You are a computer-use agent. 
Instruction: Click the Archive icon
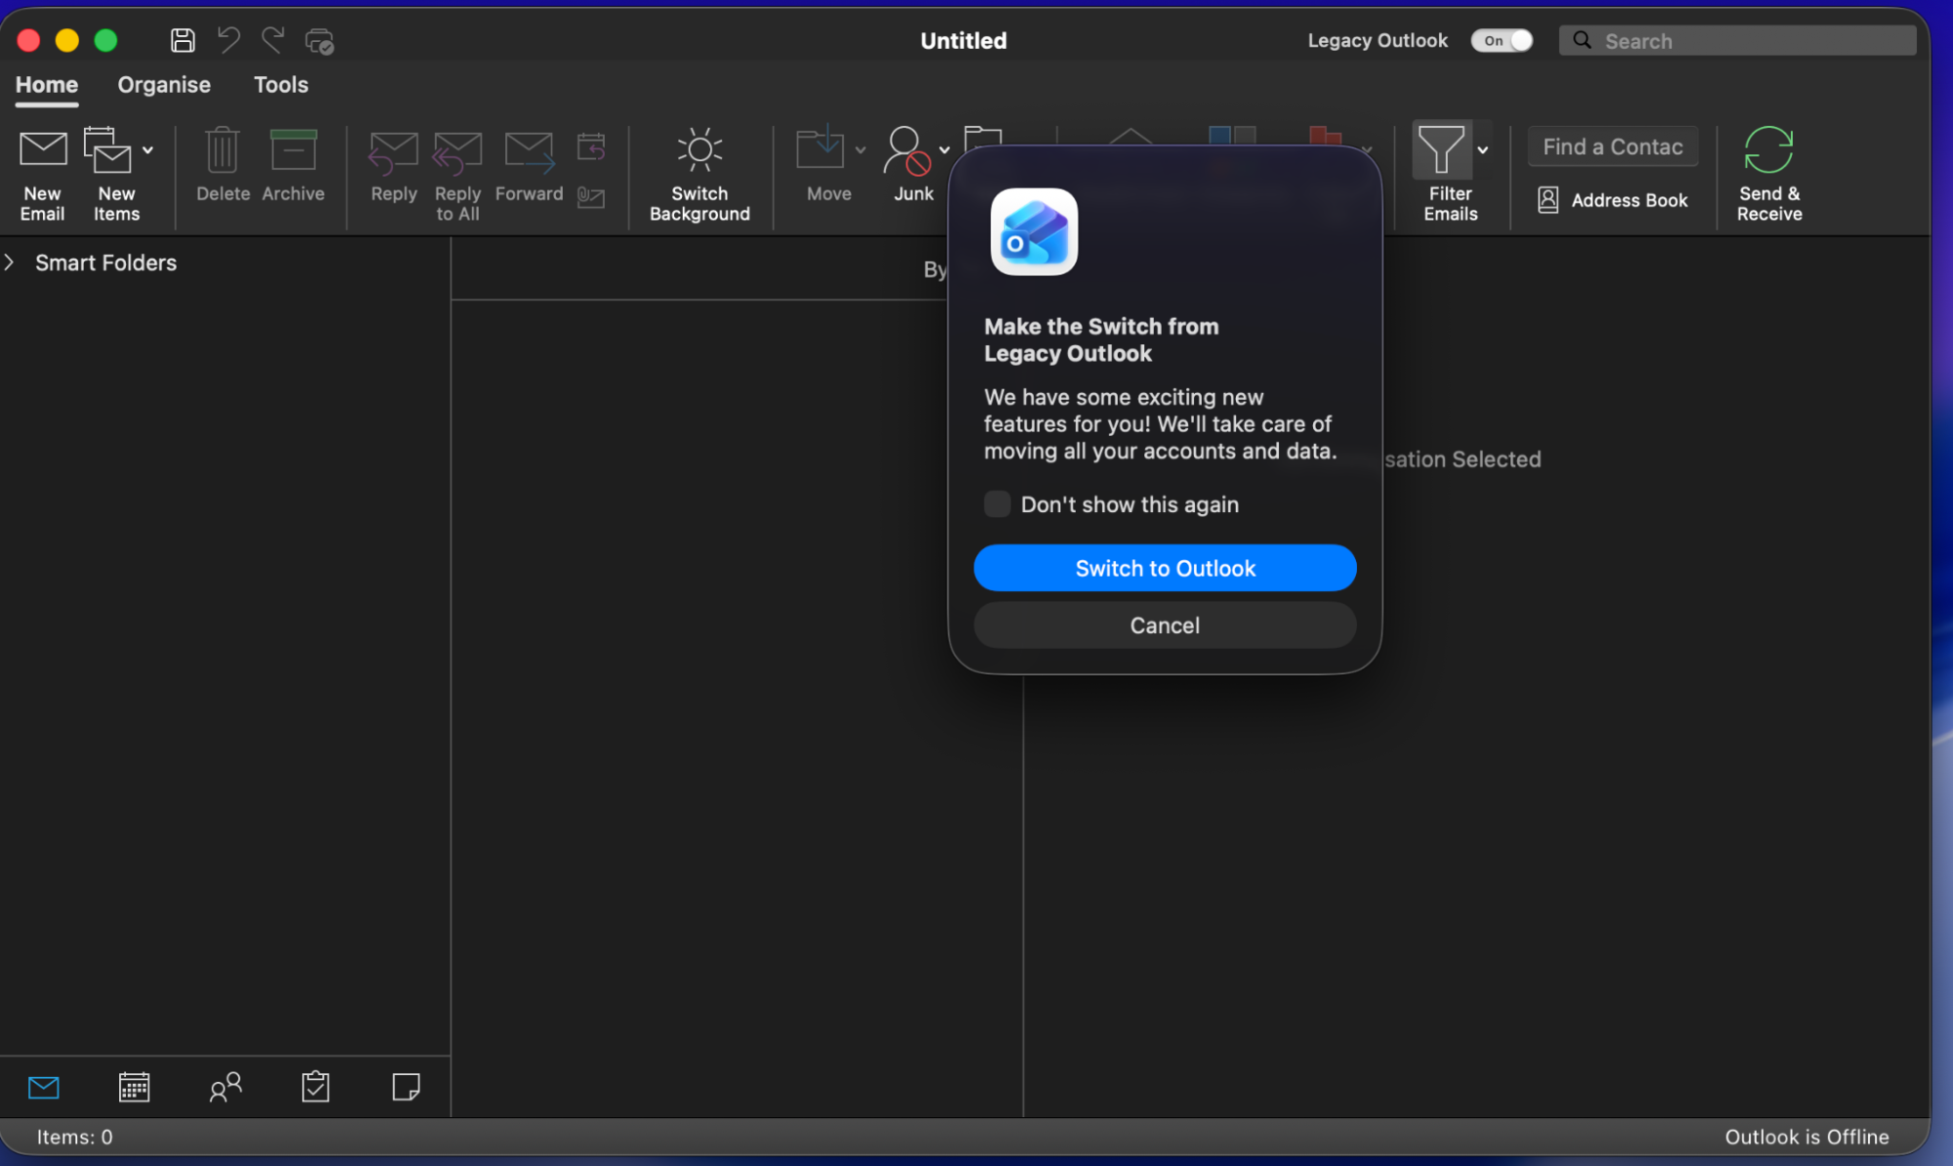[x=293, y=150]
